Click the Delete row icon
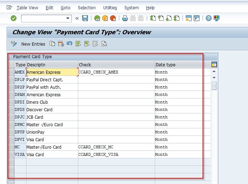Image resolution: width=248 pixels, height=184 pixels. pyautogui.click(x=61, y=44)
